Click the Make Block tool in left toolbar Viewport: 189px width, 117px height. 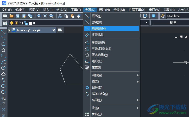(3, 104)
